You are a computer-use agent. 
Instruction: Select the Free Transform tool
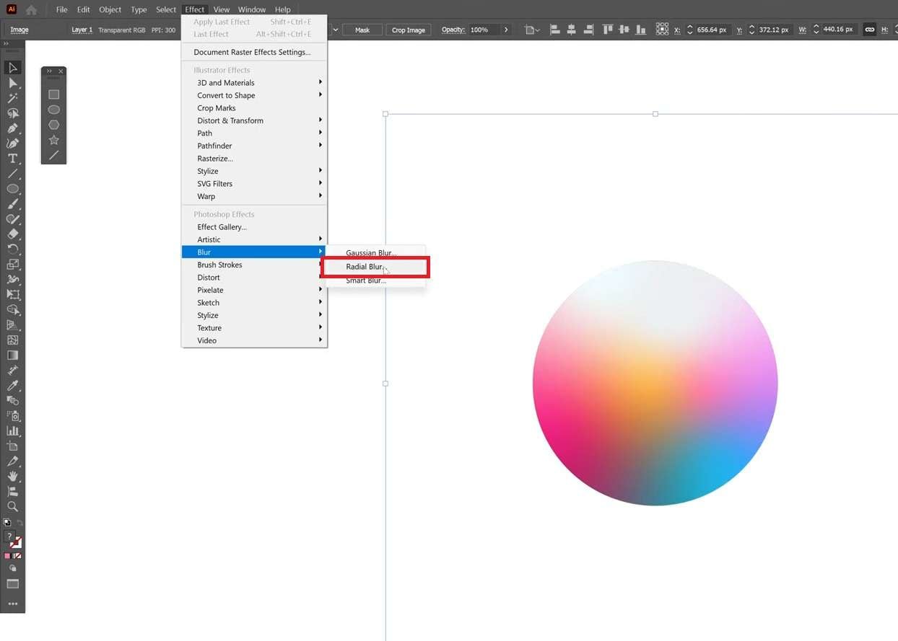[12, 295]
